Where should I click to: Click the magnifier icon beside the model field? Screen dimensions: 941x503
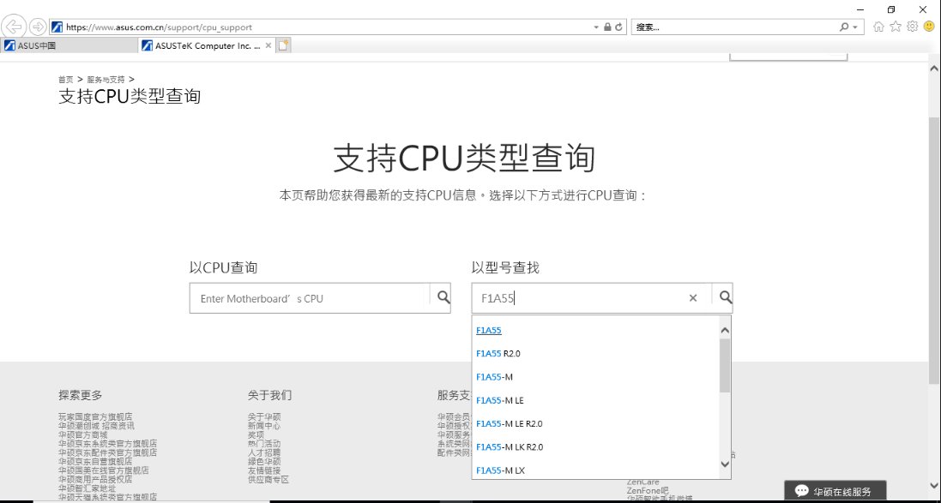click(x=723, y=297)
